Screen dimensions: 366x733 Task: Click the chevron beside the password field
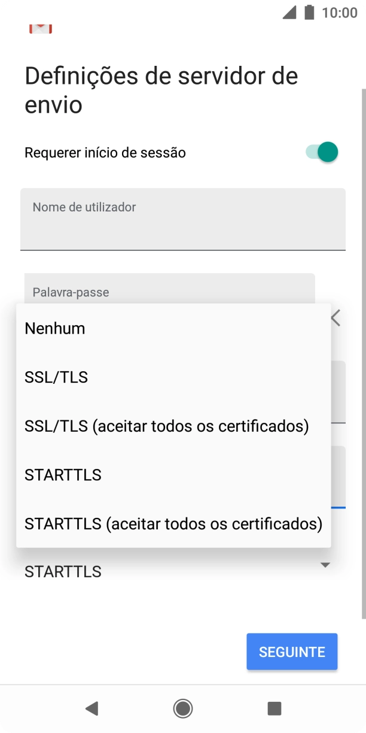click(335, 318)
